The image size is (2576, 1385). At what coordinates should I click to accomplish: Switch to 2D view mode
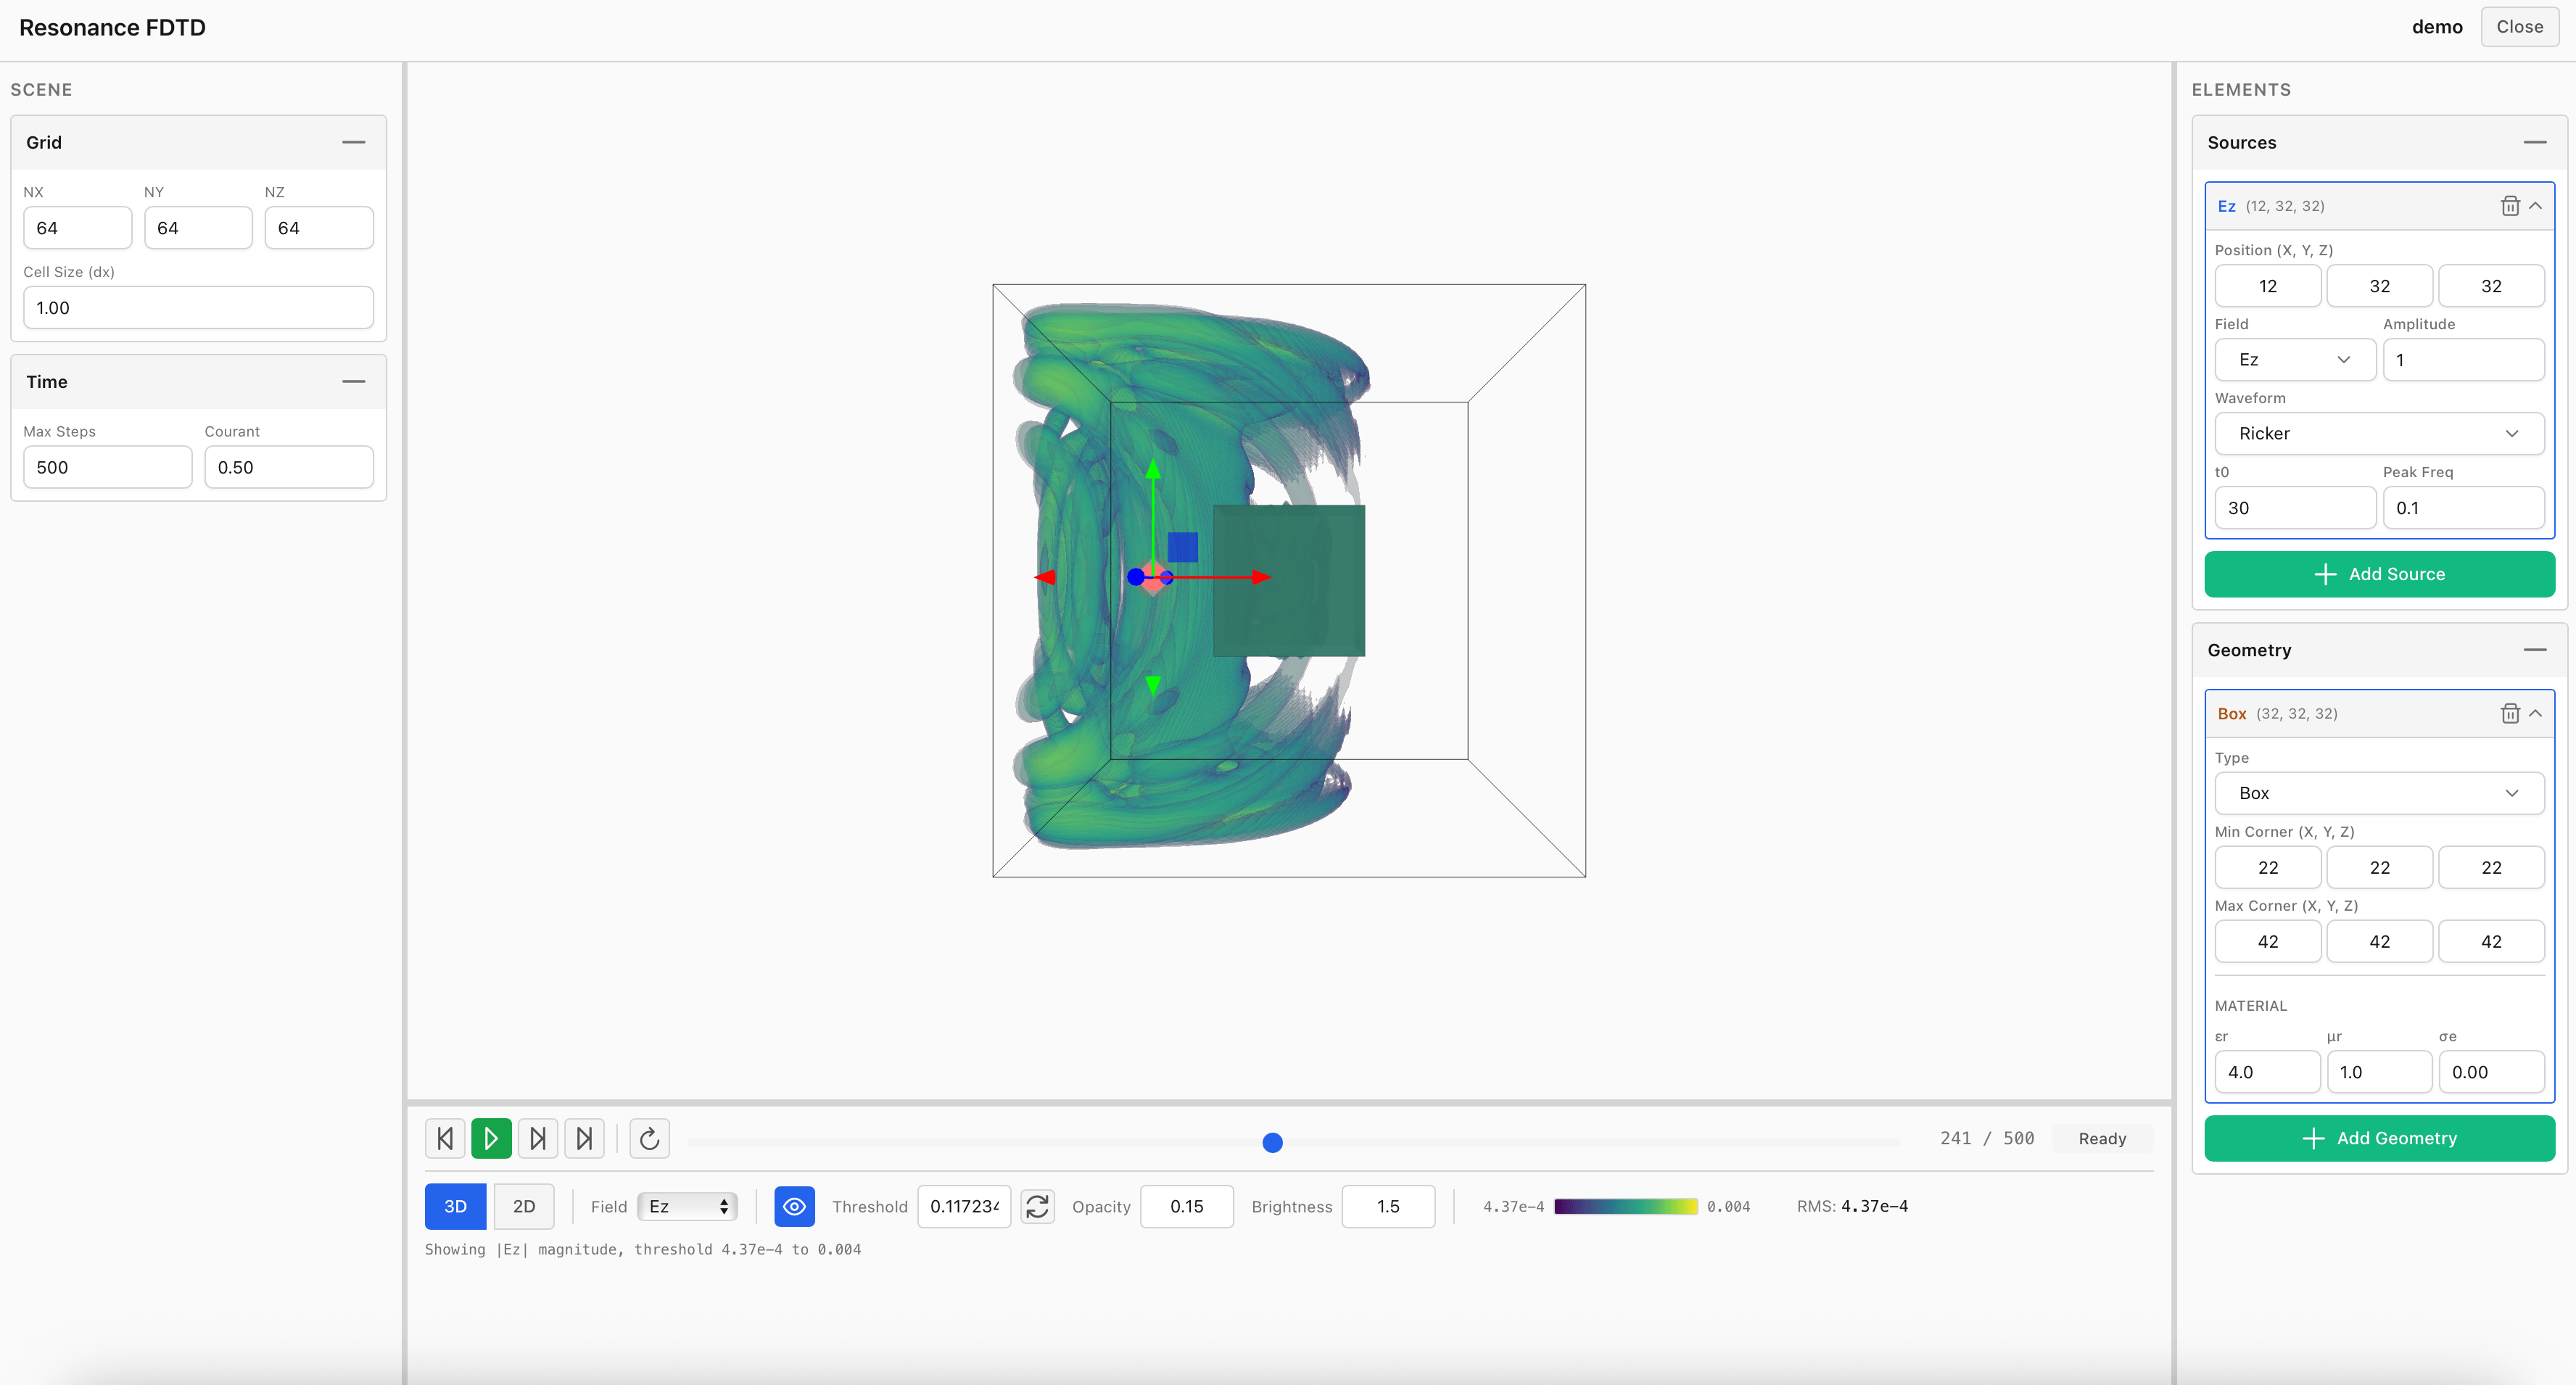524,1206
